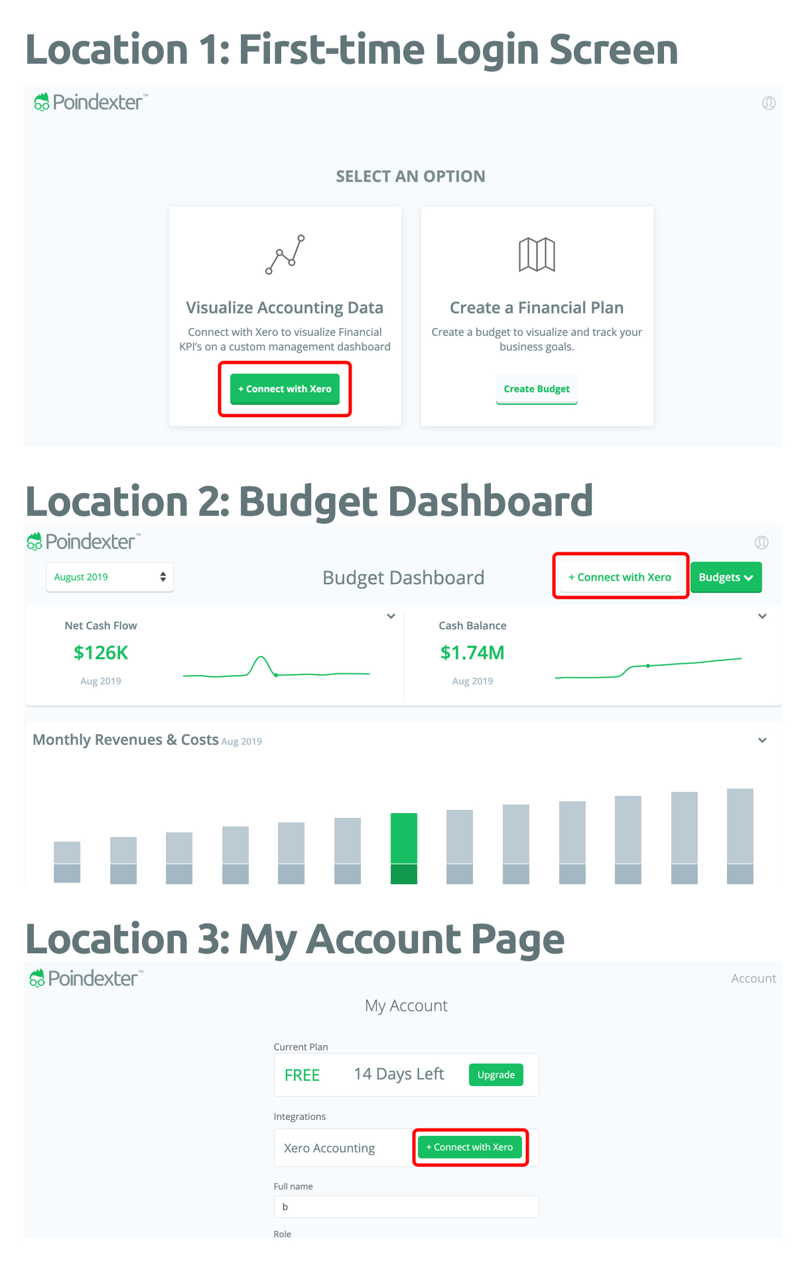The width and height of the screenshot is (806, 1262).
Task: Click the Upgrade plan button
Action: coord(496,1075)
